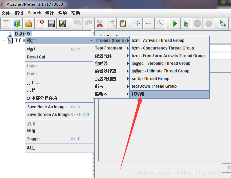Open the 选项 menu
Viewport: 231px width, 178px height.
tap(62, 13)
